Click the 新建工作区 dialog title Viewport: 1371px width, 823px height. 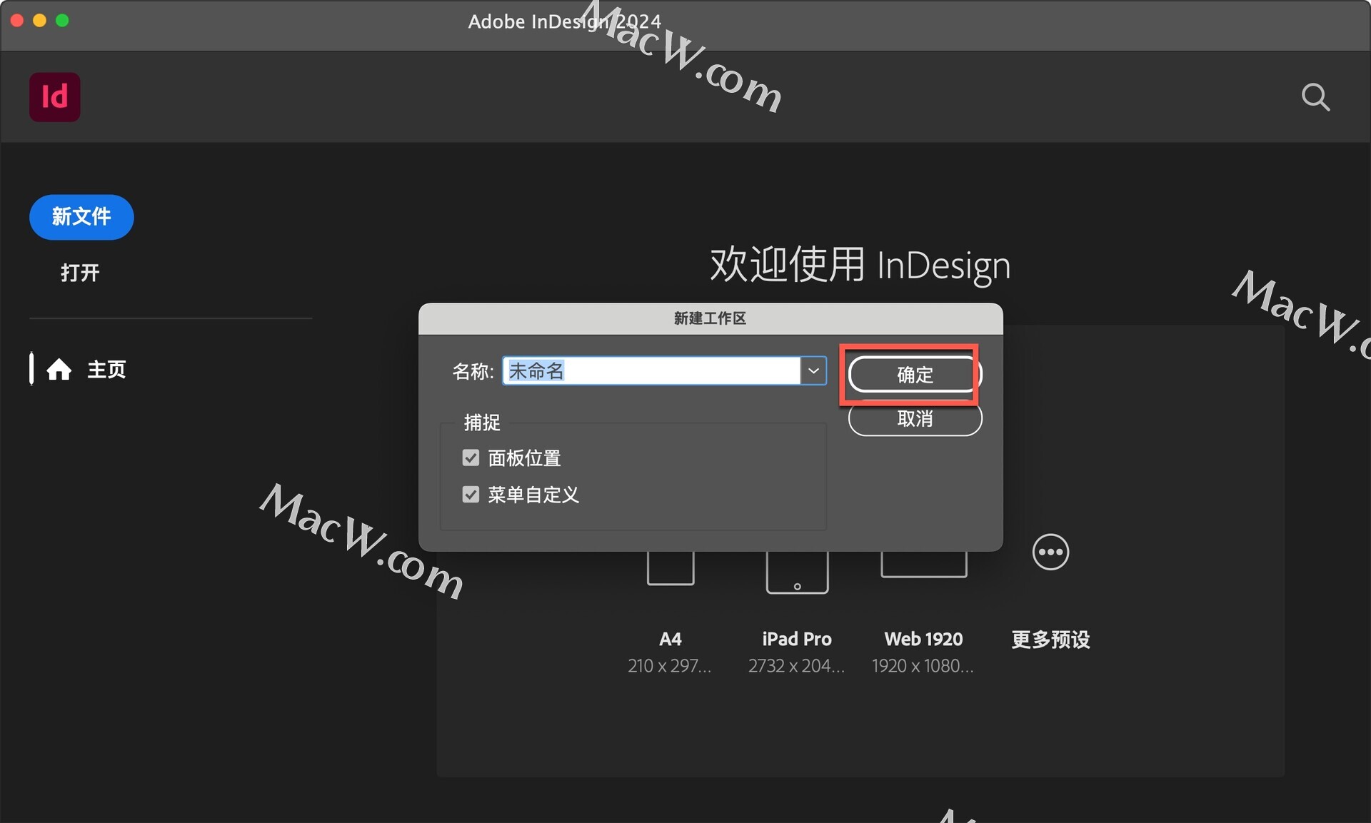coord(710,318)
